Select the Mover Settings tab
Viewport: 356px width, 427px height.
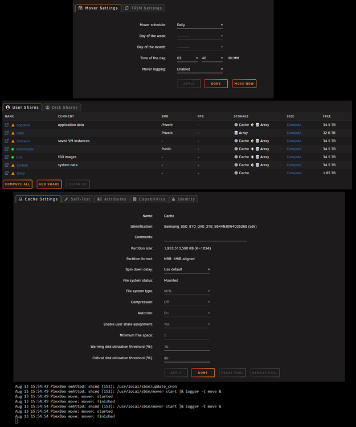click(98, 8)
